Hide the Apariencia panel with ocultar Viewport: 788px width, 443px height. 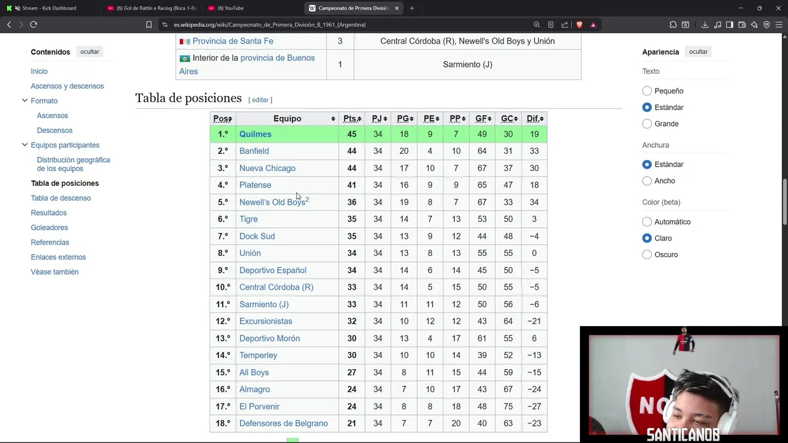click(x=698, y=52)
